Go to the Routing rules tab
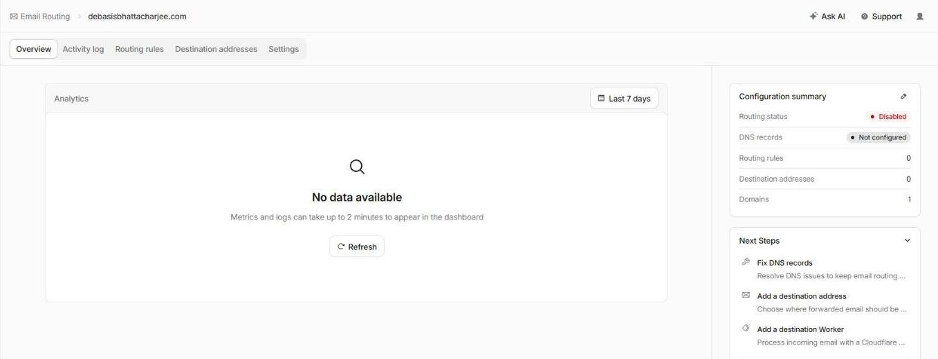Viewport: 938px width, 359px height. pos(139,49)
